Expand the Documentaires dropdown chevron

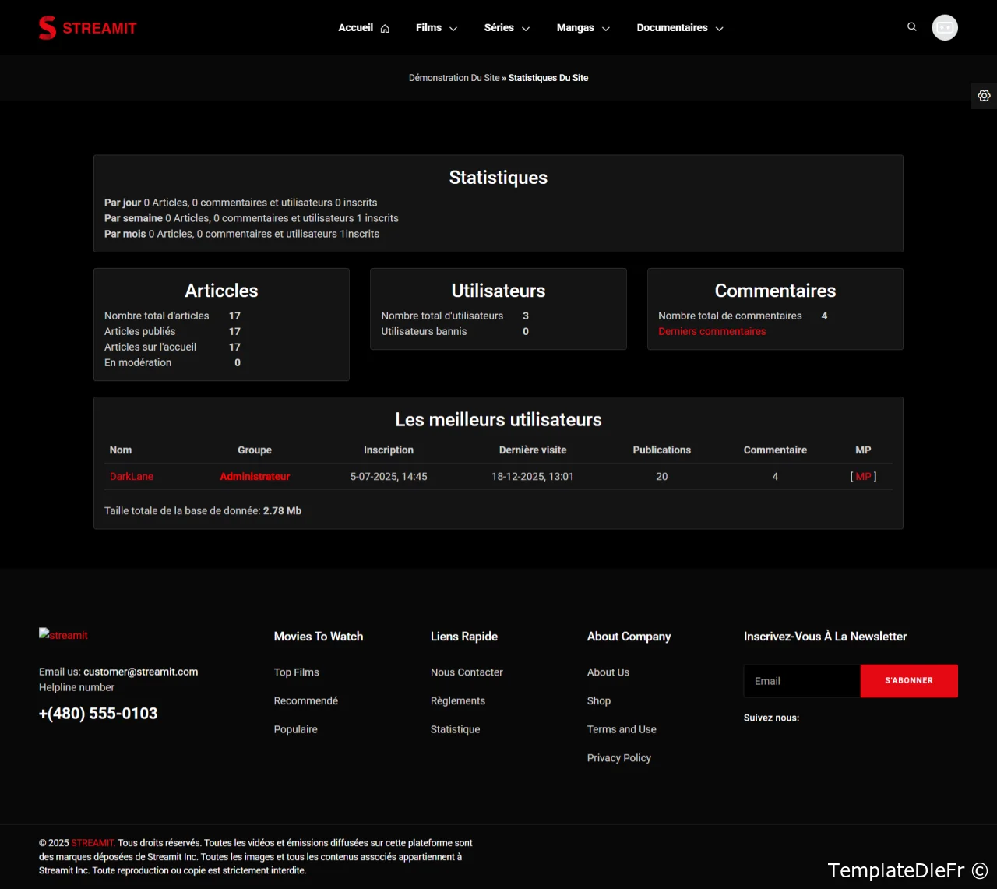coord(719,29)
